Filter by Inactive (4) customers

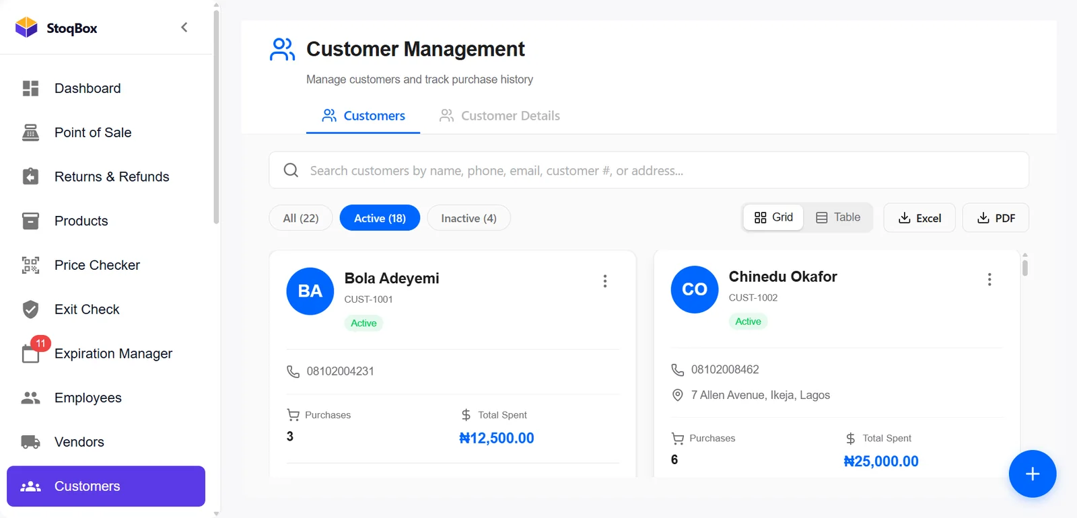point(468,218)
